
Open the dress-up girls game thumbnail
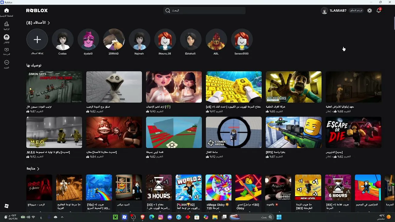[x=174, y=87]
